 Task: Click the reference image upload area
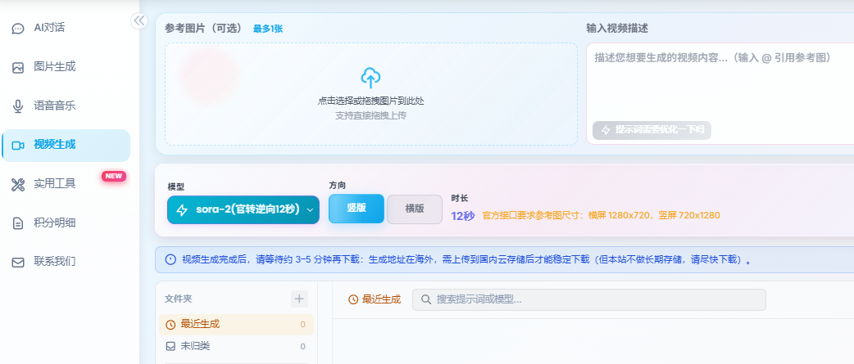click(x=371, y=94)
